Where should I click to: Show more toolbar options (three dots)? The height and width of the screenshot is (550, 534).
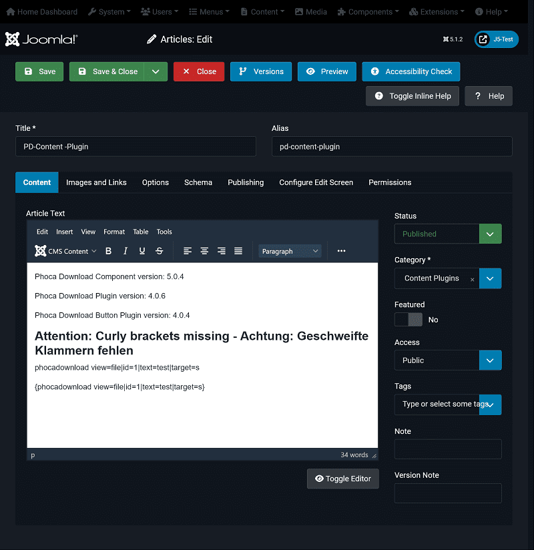click(341, 251)
